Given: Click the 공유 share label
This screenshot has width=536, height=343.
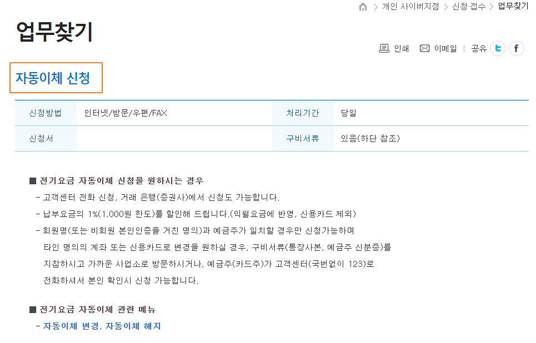Looking at the screenshot, I should 479,48.
